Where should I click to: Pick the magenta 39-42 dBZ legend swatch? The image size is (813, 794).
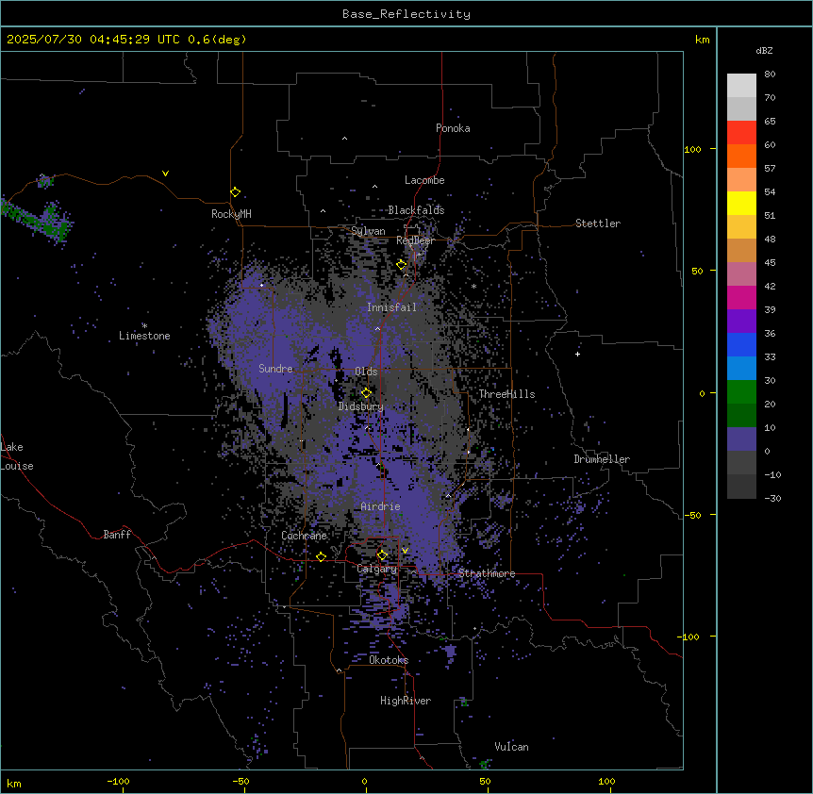[x=741, y=297]
